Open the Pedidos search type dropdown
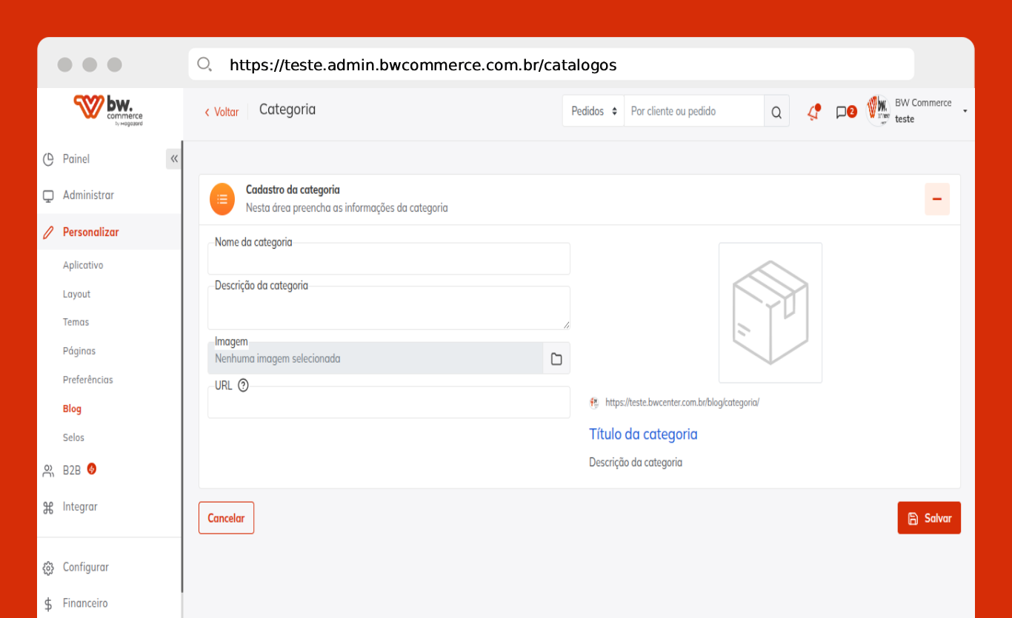1012x618 pixels. coord(593,112)
